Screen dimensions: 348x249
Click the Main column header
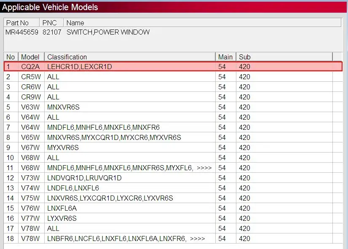click(226, 57)
